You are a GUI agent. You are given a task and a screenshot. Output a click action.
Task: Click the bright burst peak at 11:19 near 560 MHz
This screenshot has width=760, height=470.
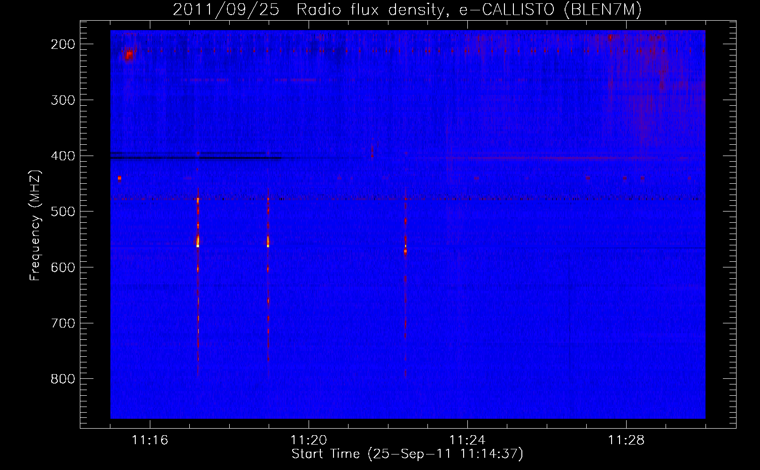tap(268, 242)
